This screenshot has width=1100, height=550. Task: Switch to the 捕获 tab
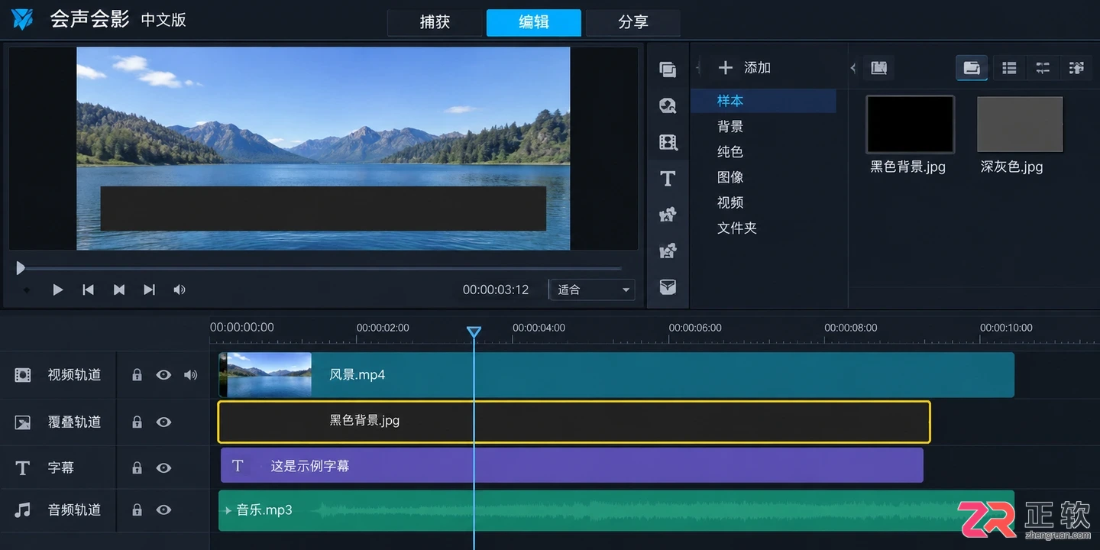pos(435,22)
